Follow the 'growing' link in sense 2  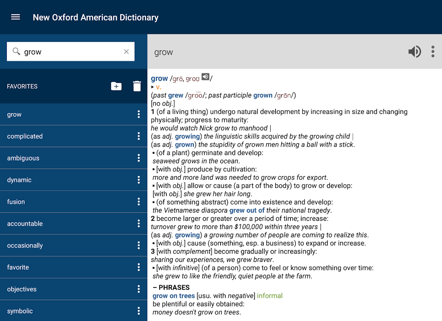(x=187, y=235)
